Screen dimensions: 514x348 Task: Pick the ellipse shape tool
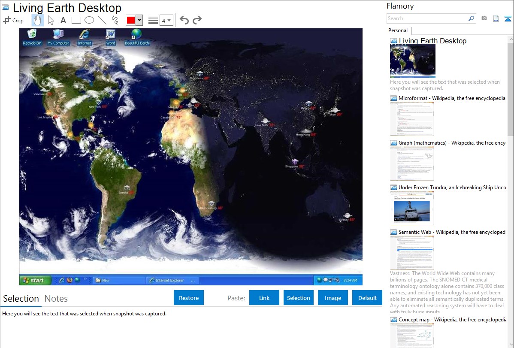click(x=89, y=20)
